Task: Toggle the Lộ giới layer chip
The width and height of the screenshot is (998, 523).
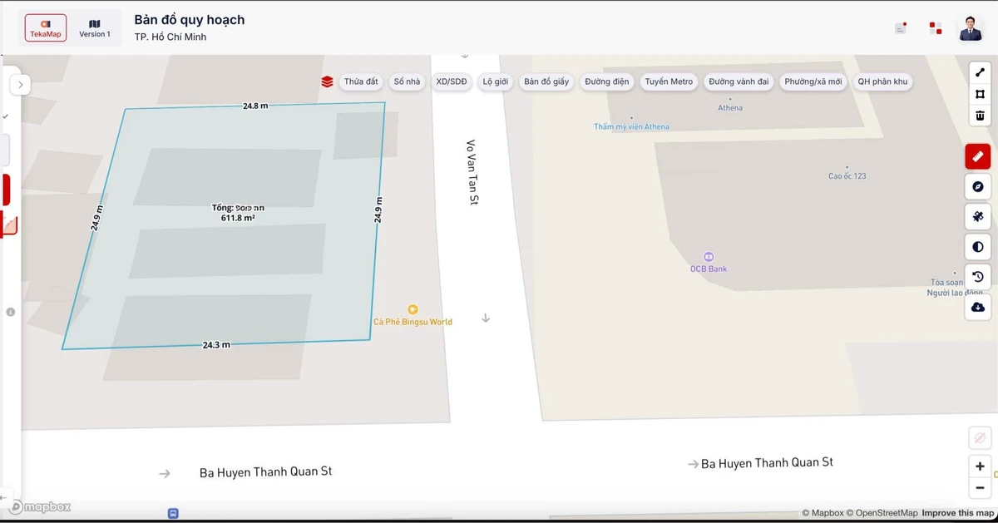Action: pos(496,81)
